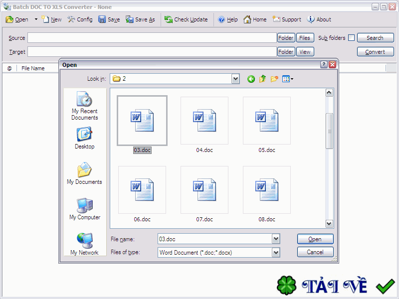Choose Save As in the toolbar
The height and width of the screenshot is (299, 399).
(x=141, y=19)
